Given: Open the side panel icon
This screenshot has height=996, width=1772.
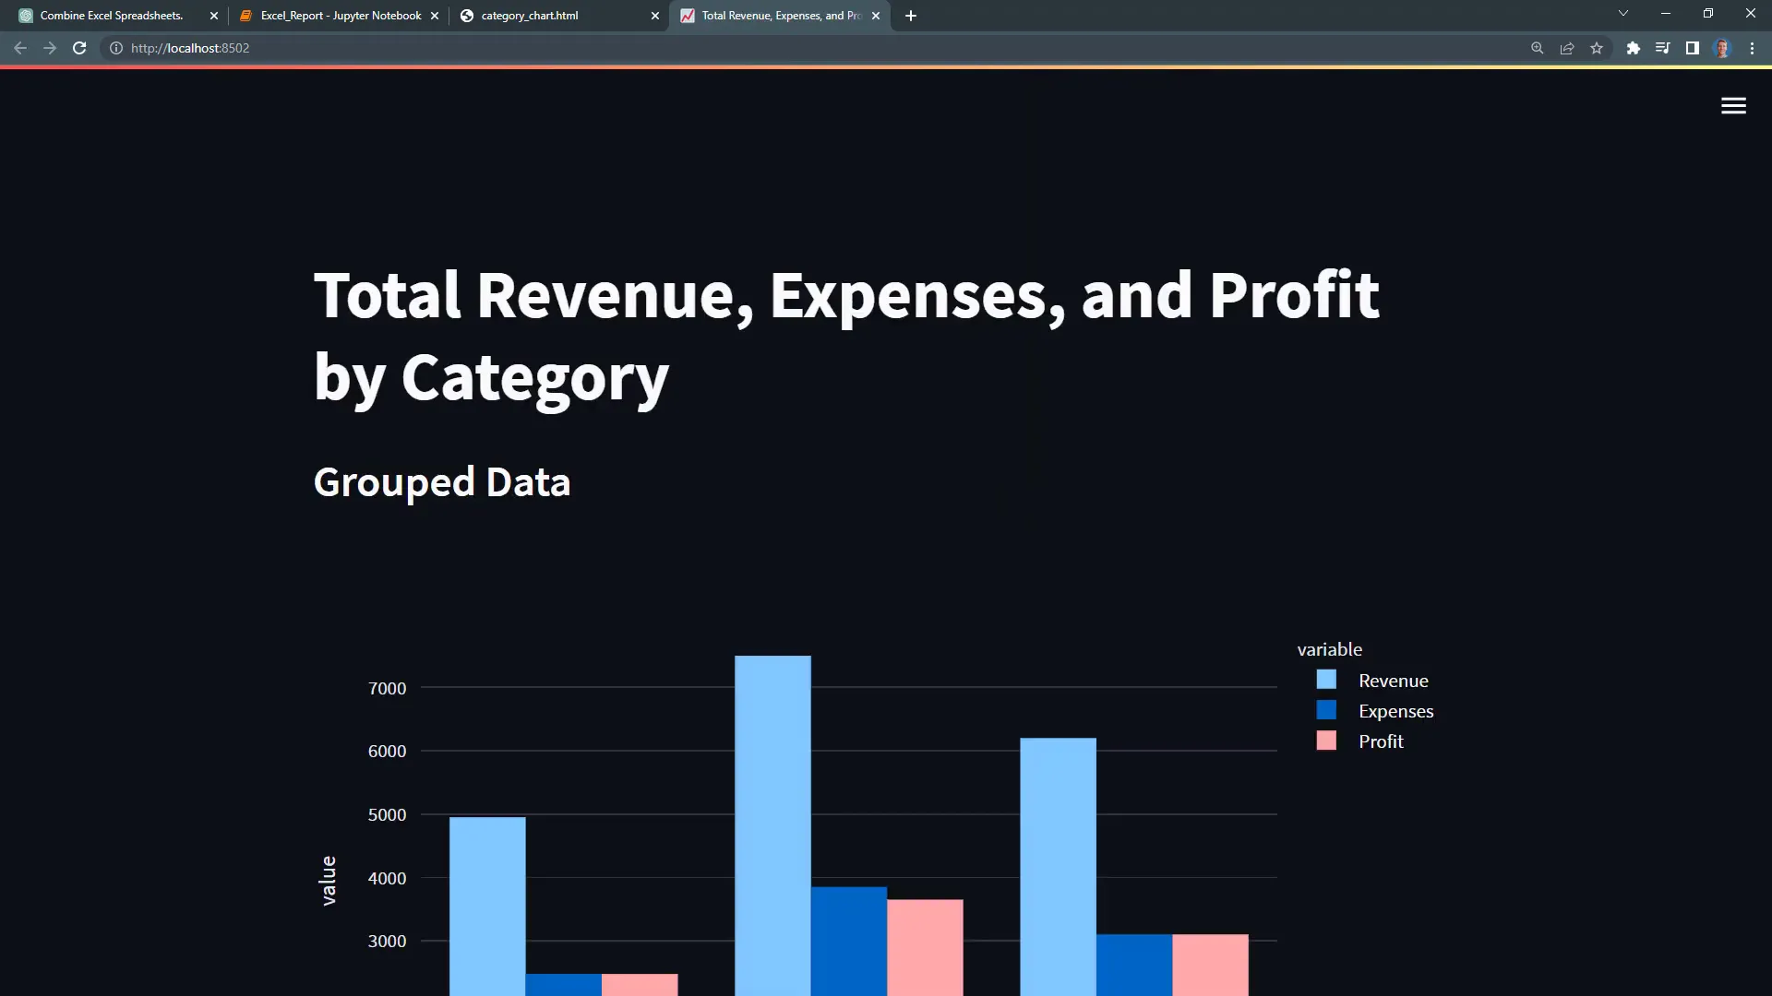Looking at the screenshot, I should [x=1692, y=47].
